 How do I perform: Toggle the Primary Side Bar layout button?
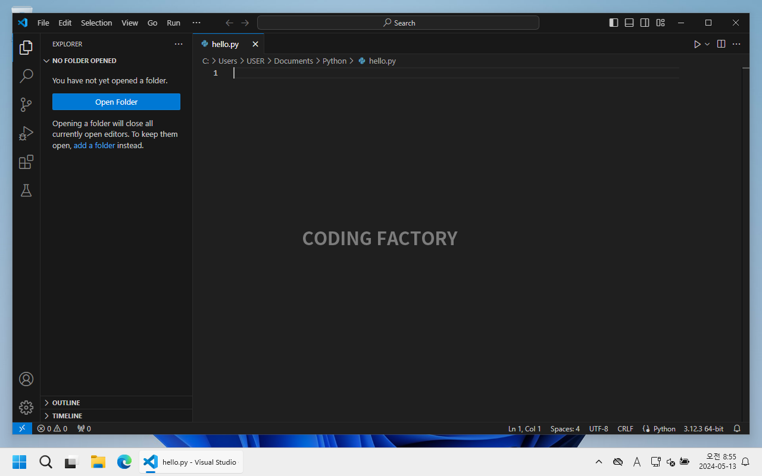[x=614, y=23]
